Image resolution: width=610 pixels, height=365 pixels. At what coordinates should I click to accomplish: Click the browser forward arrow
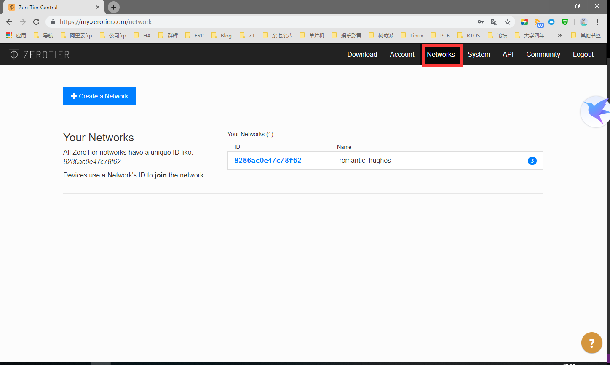23,22
